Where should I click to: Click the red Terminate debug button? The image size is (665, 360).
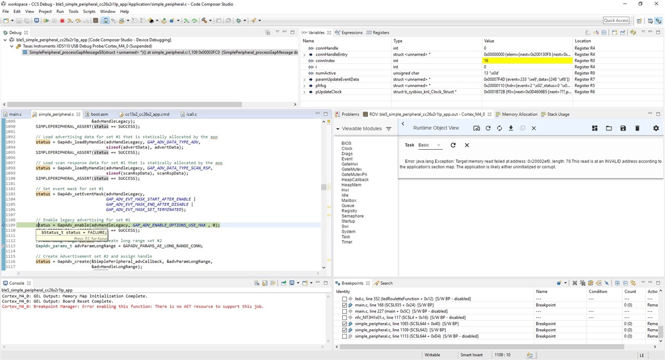point(62,21)
